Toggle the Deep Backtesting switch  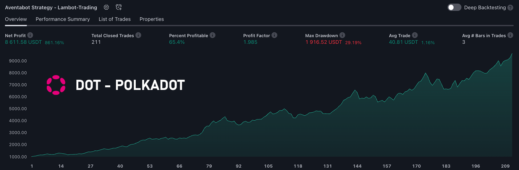point(454,7)
